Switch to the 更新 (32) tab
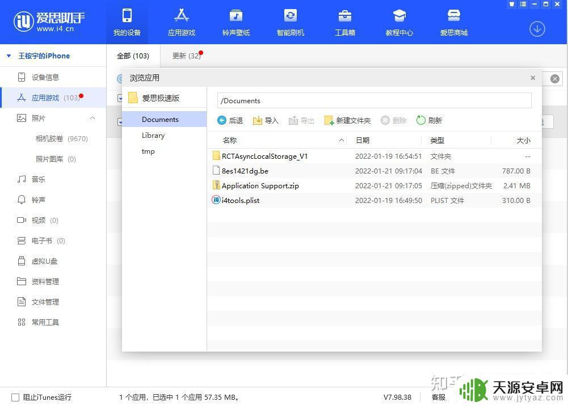Viewport: 568px width, 406px height. click(187, 56)
